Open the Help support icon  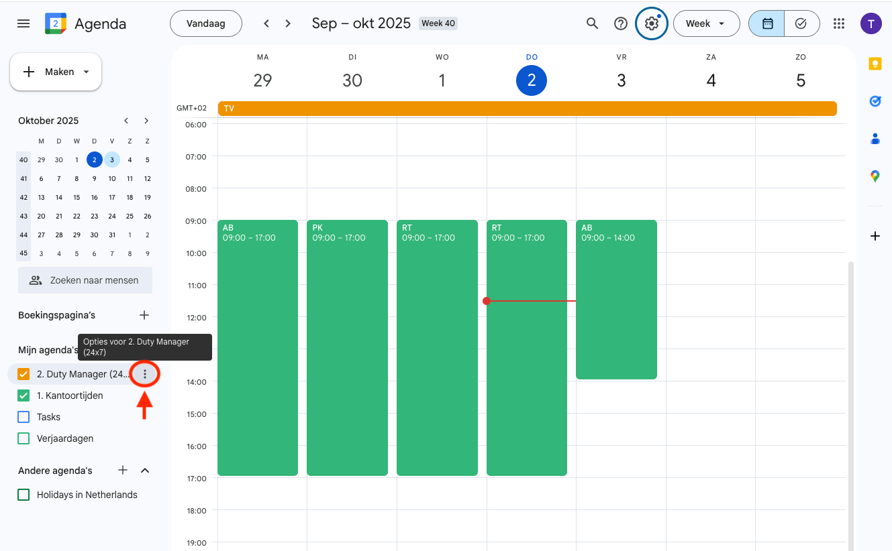point(621,23)
